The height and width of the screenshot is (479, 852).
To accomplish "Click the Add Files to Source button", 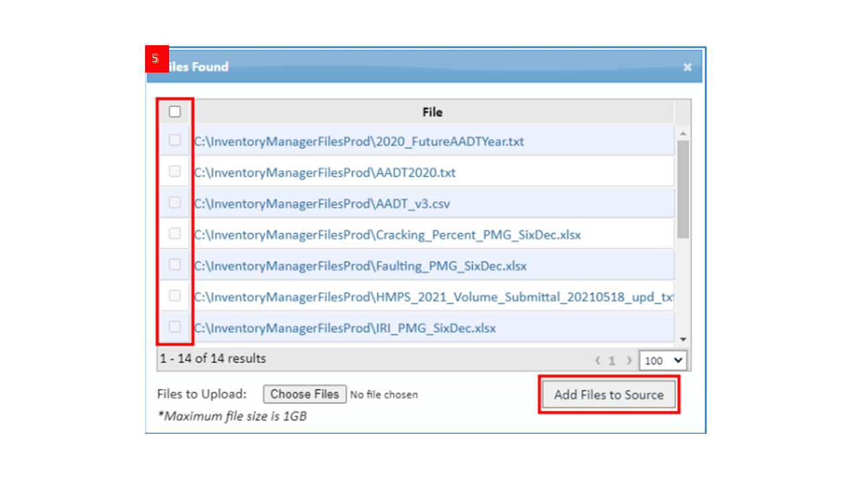I will pos(608,395).
